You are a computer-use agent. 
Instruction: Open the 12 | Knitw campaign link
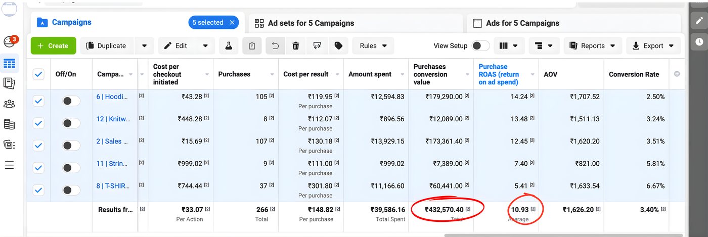[x=112, y=119]
